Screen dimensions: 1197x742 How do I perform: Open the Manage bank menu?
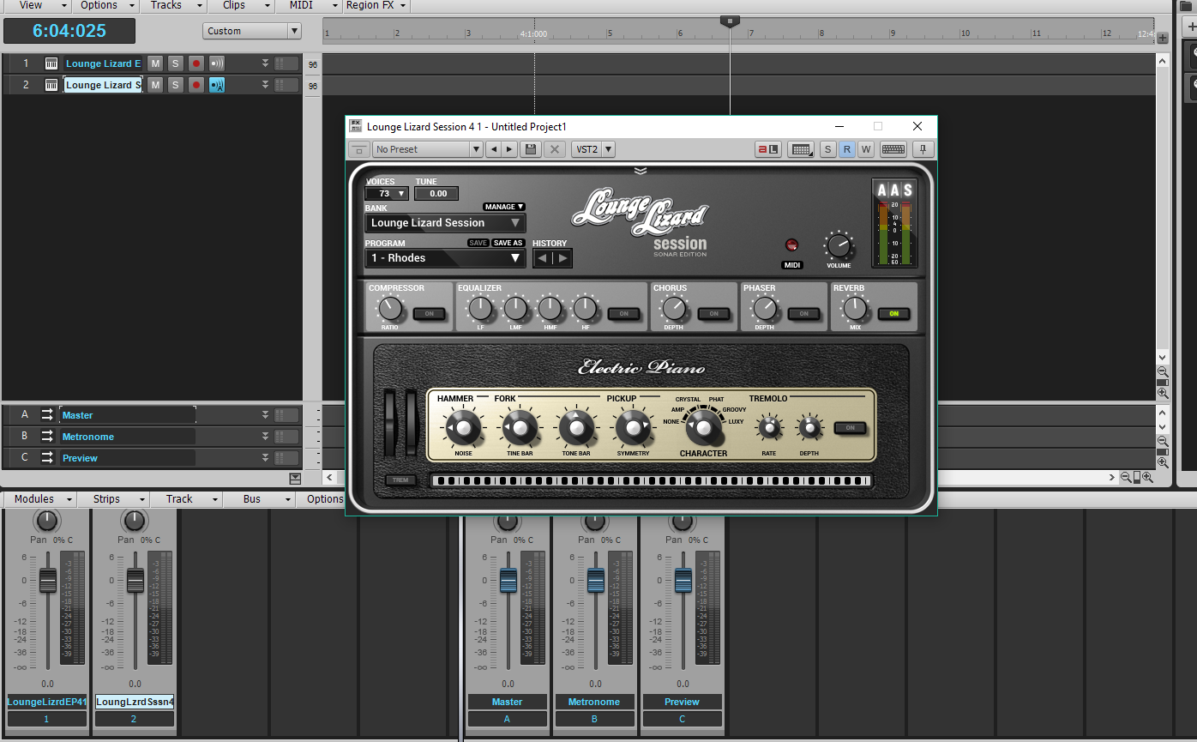(x=503, y=207)
